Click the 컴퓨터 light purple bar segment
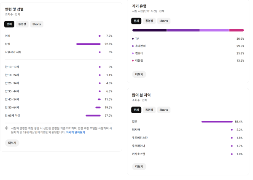This screenshot has width=253, height=180. pos(215,30)
